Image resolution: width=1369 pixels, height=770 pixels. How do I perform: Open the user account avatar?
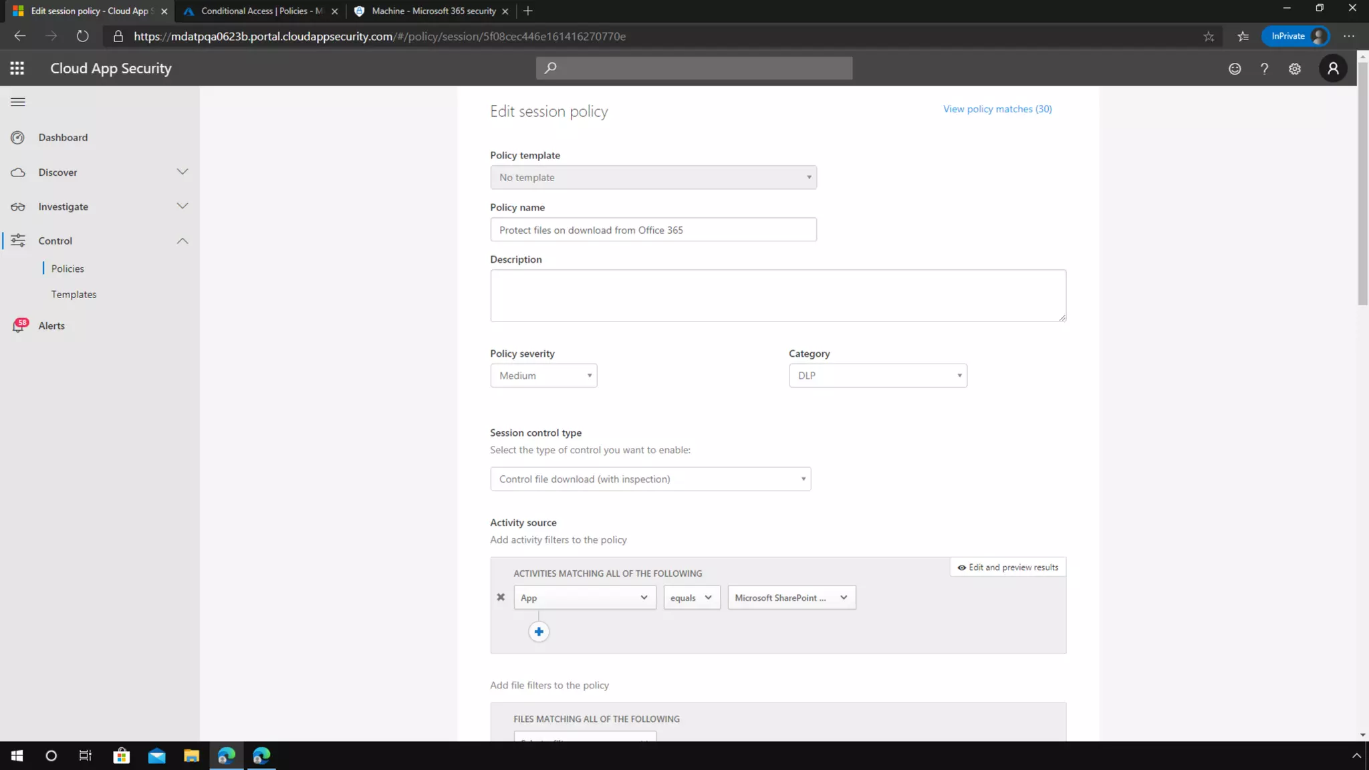[1333, 68]
